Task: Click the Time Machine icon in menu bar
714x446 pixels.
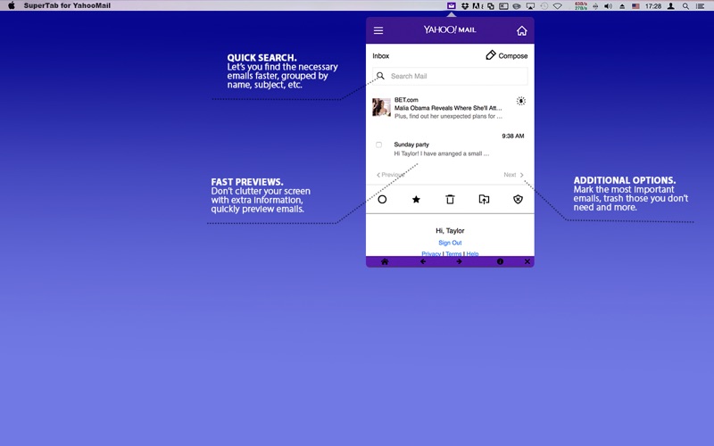Action: coord(544,6)
